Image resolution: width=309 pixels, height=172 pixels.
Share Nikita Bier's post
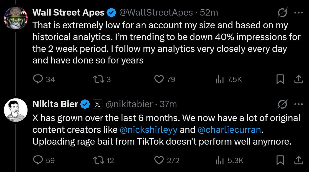tap(298, 160)
